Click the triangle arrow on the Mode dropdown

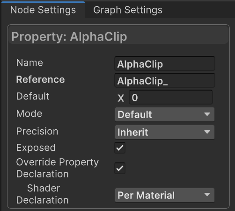[207, 114]
